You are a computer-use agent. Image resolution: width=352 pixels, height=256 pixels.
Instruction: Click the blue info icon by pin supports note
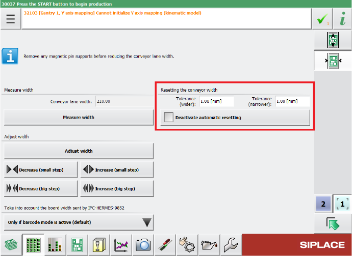[10, 56]
